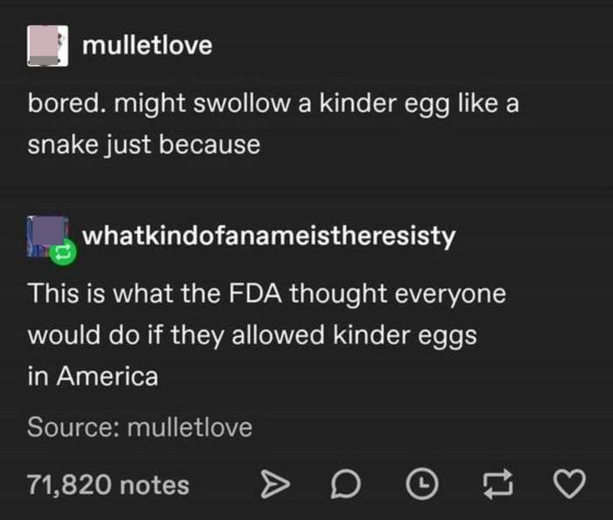This screenshot has height=520, width=613.
Task: Click the green reblog badge on avatar
Action: coord(63,253)
